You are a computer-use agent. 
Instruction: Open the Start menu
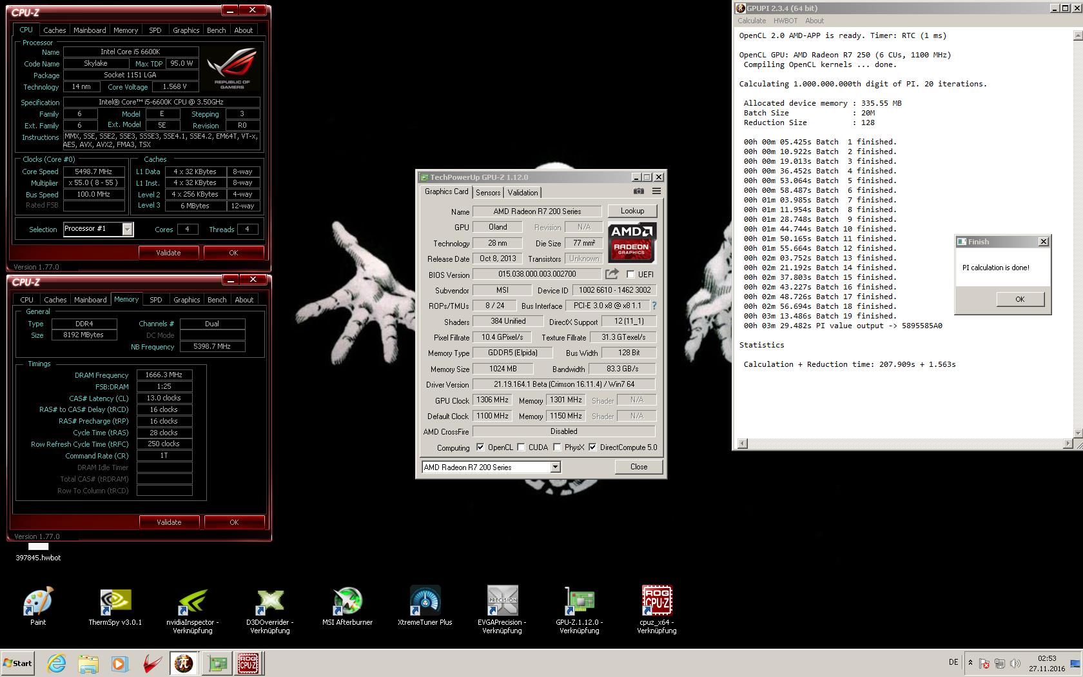18,663
